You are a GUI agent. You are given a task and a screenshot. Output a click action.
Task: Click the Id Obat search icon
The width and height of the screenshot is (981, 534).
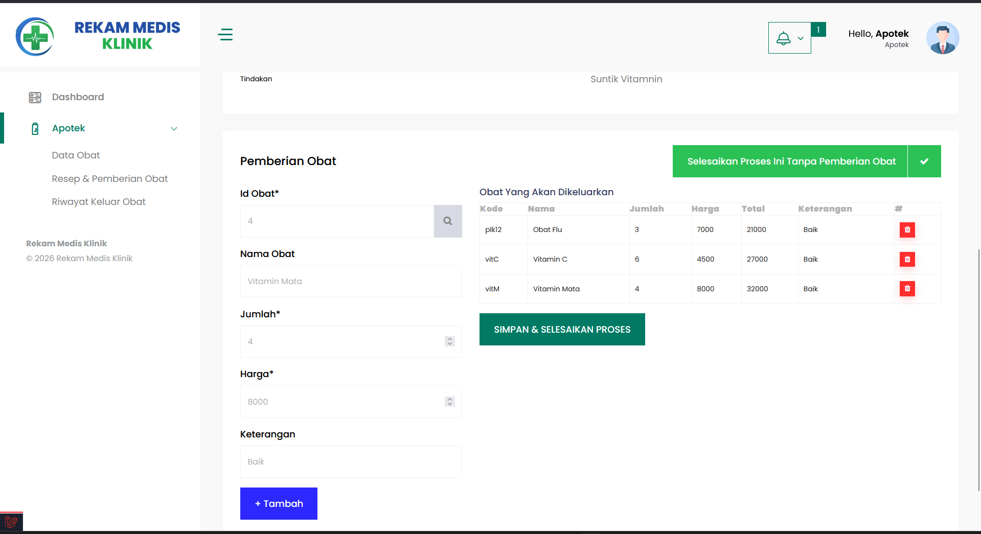point(448,221)
